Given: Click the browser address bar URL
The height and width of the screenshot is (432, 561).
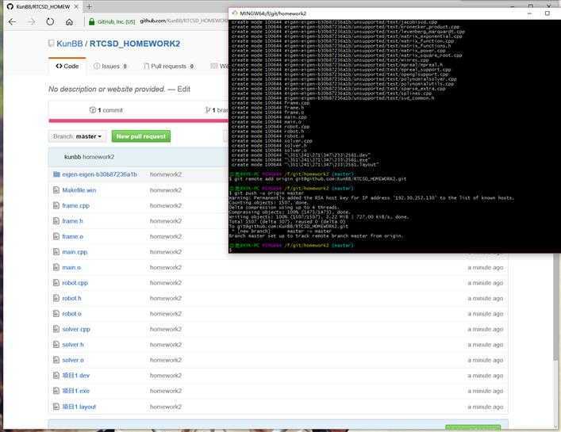Looking at the screenshot, I should tap(183, 21).
